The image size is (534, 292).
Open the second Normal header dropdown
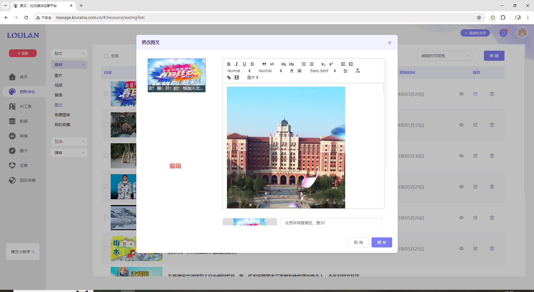tap(270, 71)
